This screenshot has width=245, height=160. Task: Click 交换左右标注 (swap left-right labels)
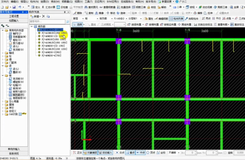(203, 25)
